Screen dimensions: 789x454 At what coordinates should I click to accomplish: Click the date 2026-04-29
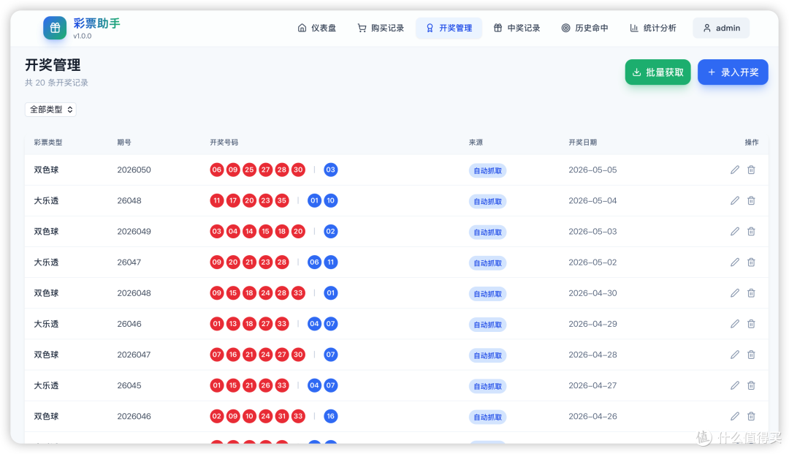point(592,324)
